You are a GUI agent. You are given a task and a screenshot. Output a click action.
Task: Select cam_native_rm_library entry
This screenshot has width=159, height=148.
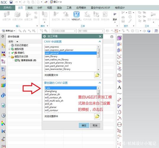tap(71, 59)
